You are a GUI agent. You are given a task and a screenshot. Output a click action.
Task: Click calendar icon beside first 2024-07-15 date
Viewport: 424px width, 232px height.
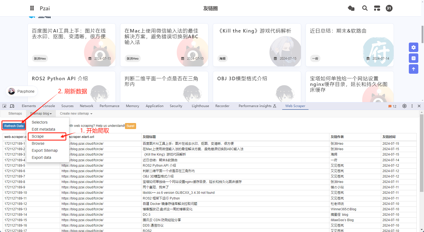click(x=90, y=59)
